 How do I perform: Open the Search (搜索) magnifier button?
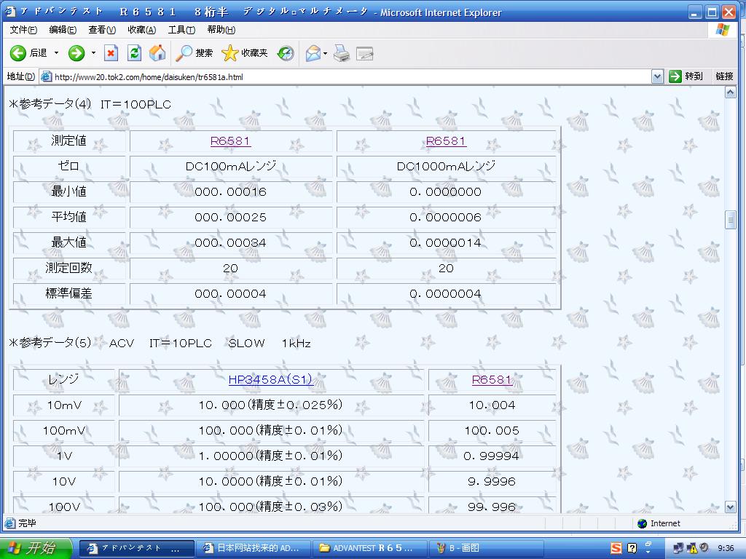click(194, 52)
